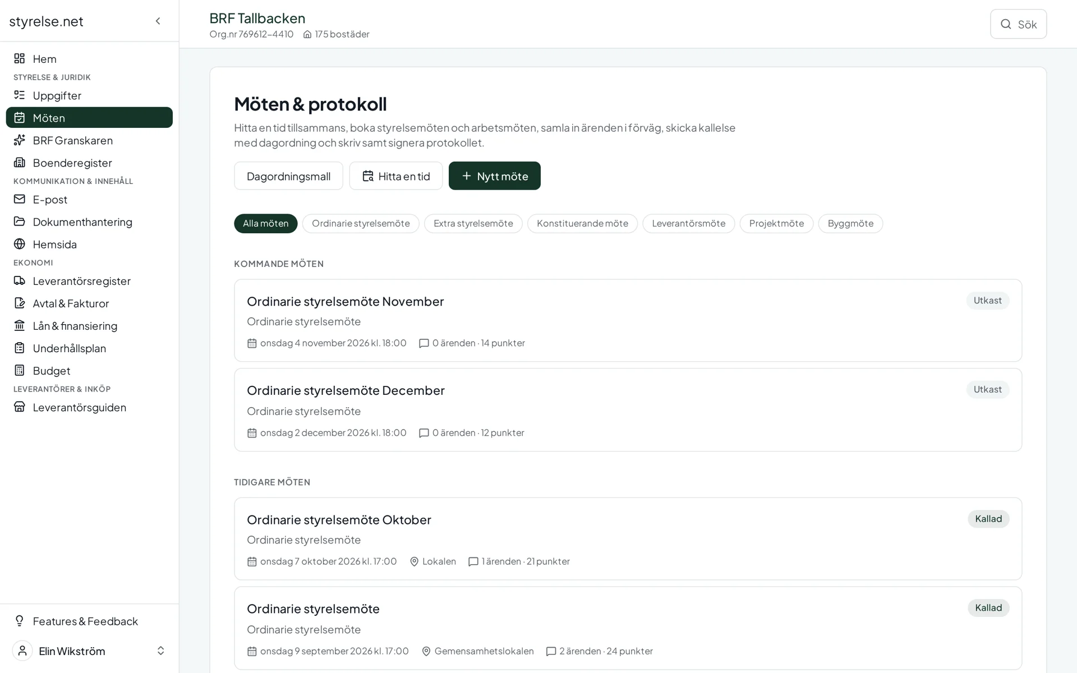Click the Möten calendar icon in sidebar

20,117
